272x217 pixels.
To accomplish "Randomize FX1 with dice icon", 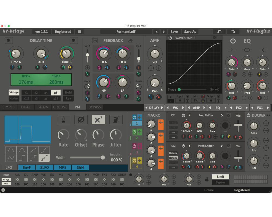I will 229,116.
